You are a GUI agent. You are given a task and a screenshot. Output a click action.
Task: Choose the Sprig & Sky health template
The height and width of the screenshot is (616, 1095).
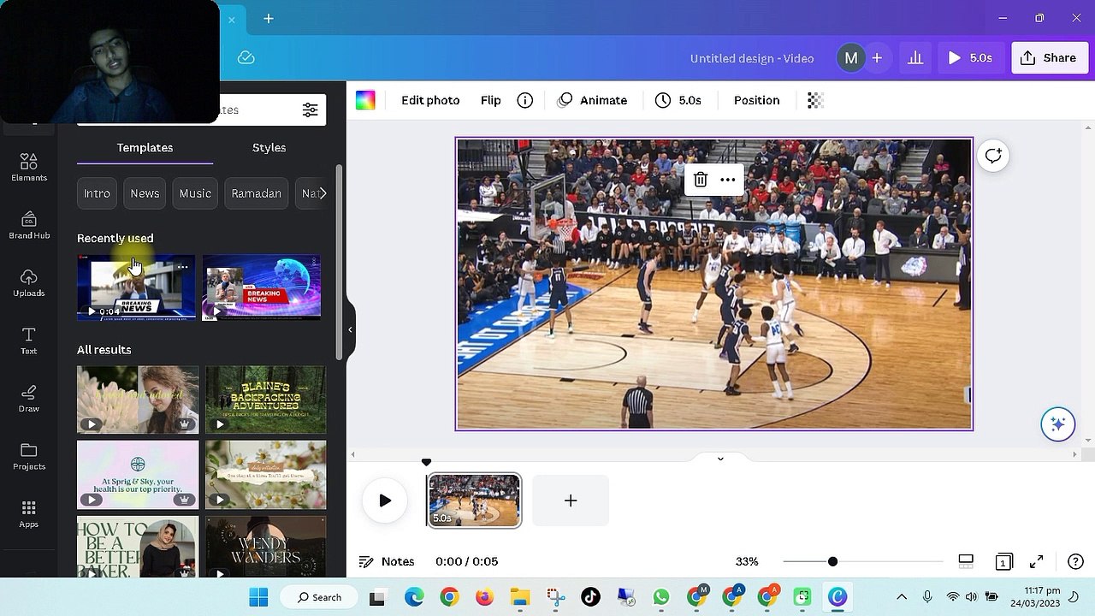click(138, 475)
